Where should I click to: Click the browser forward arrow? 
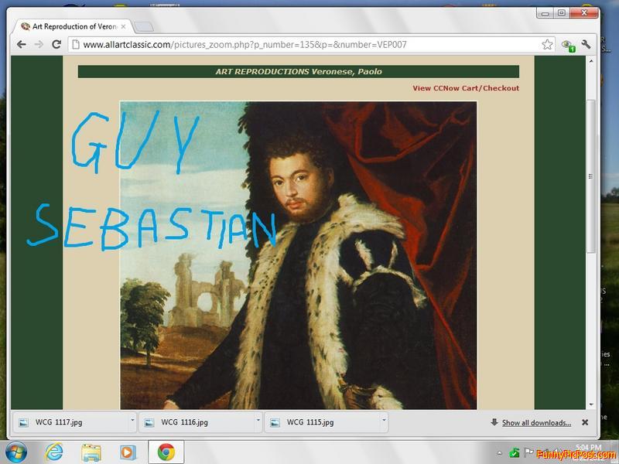click(x=39, y=45)
